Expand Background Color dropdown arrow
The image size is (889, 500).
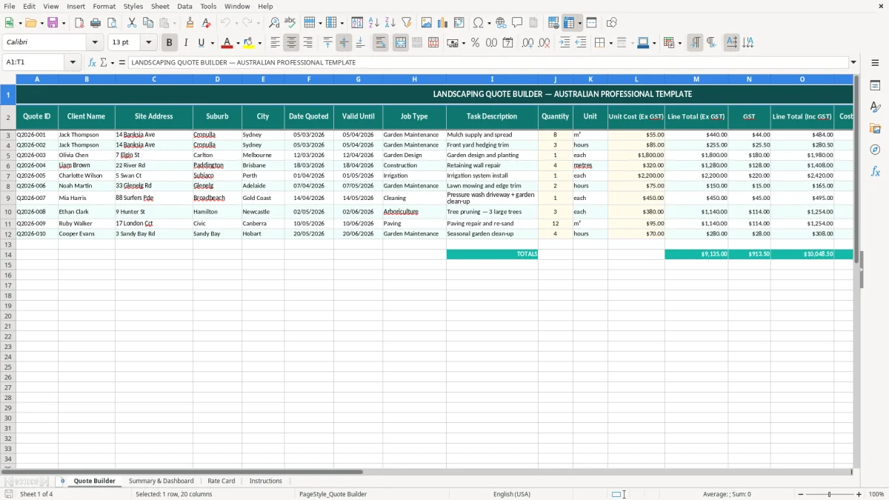(x=259, y=43)
